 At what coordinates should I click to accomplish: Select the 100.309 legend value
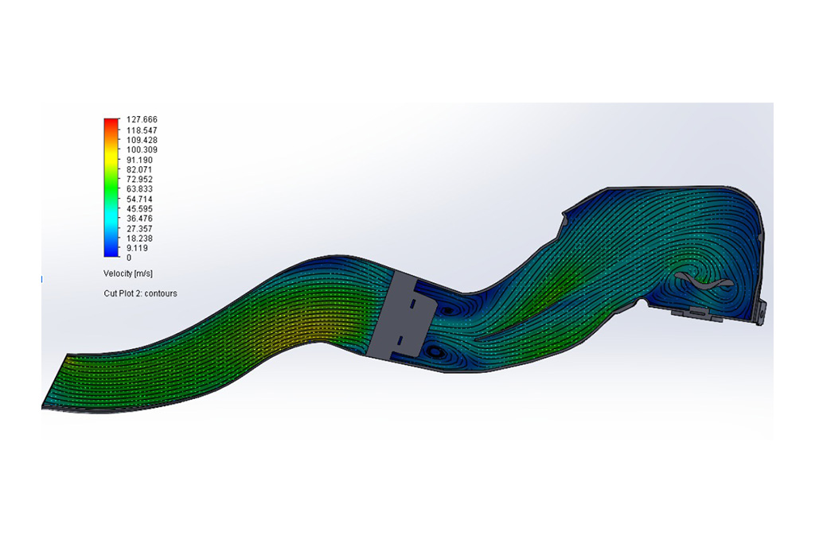click(x=142, y=150)
